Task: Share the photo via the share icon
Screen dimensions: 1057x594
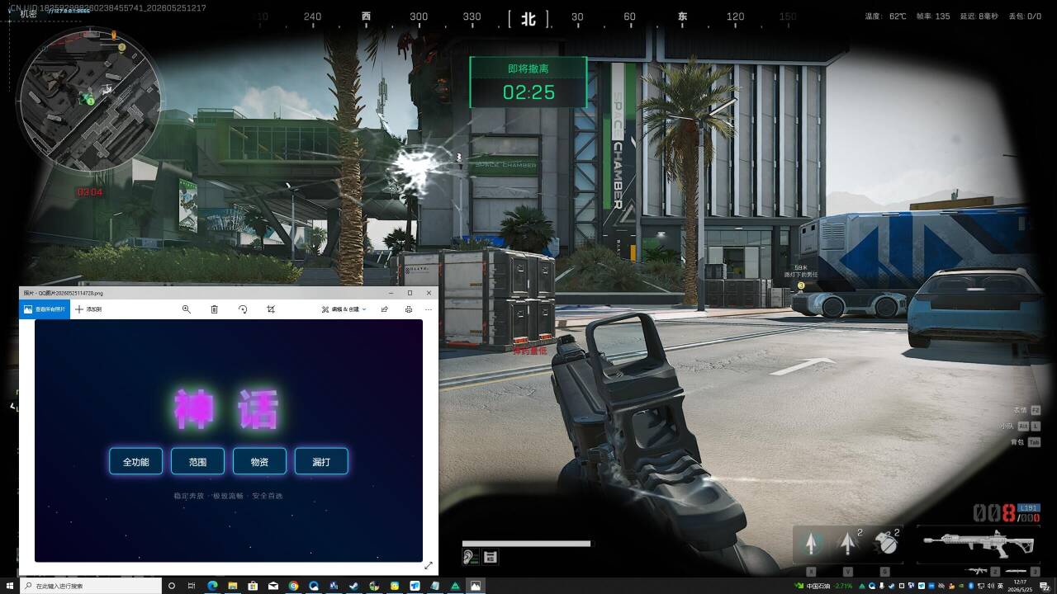Action: (385, 309)
